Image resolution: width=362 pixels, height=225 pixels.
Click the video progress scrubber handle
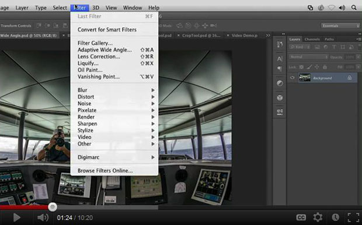pyautogui.click(x=53, y=207)
